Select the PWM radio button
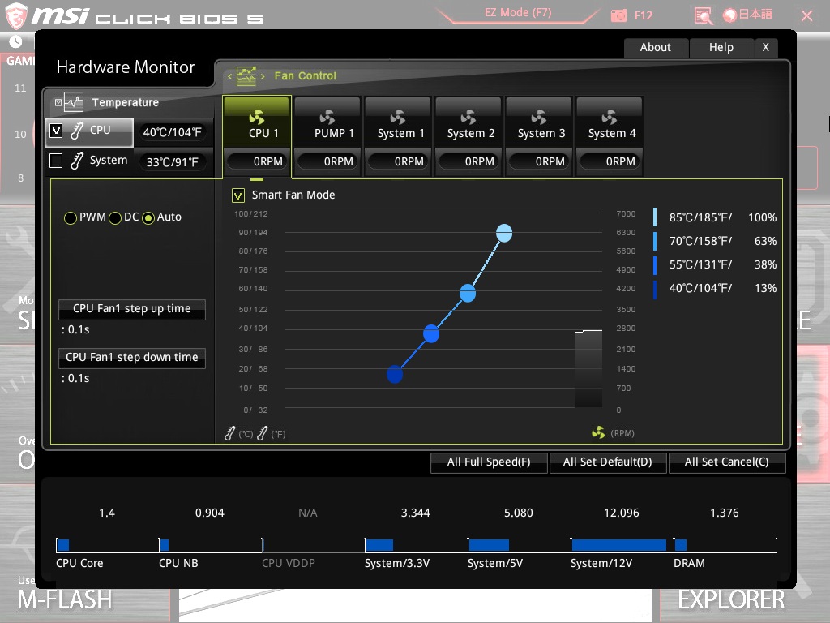The image size is (830, 623). [x=71, y=217]
